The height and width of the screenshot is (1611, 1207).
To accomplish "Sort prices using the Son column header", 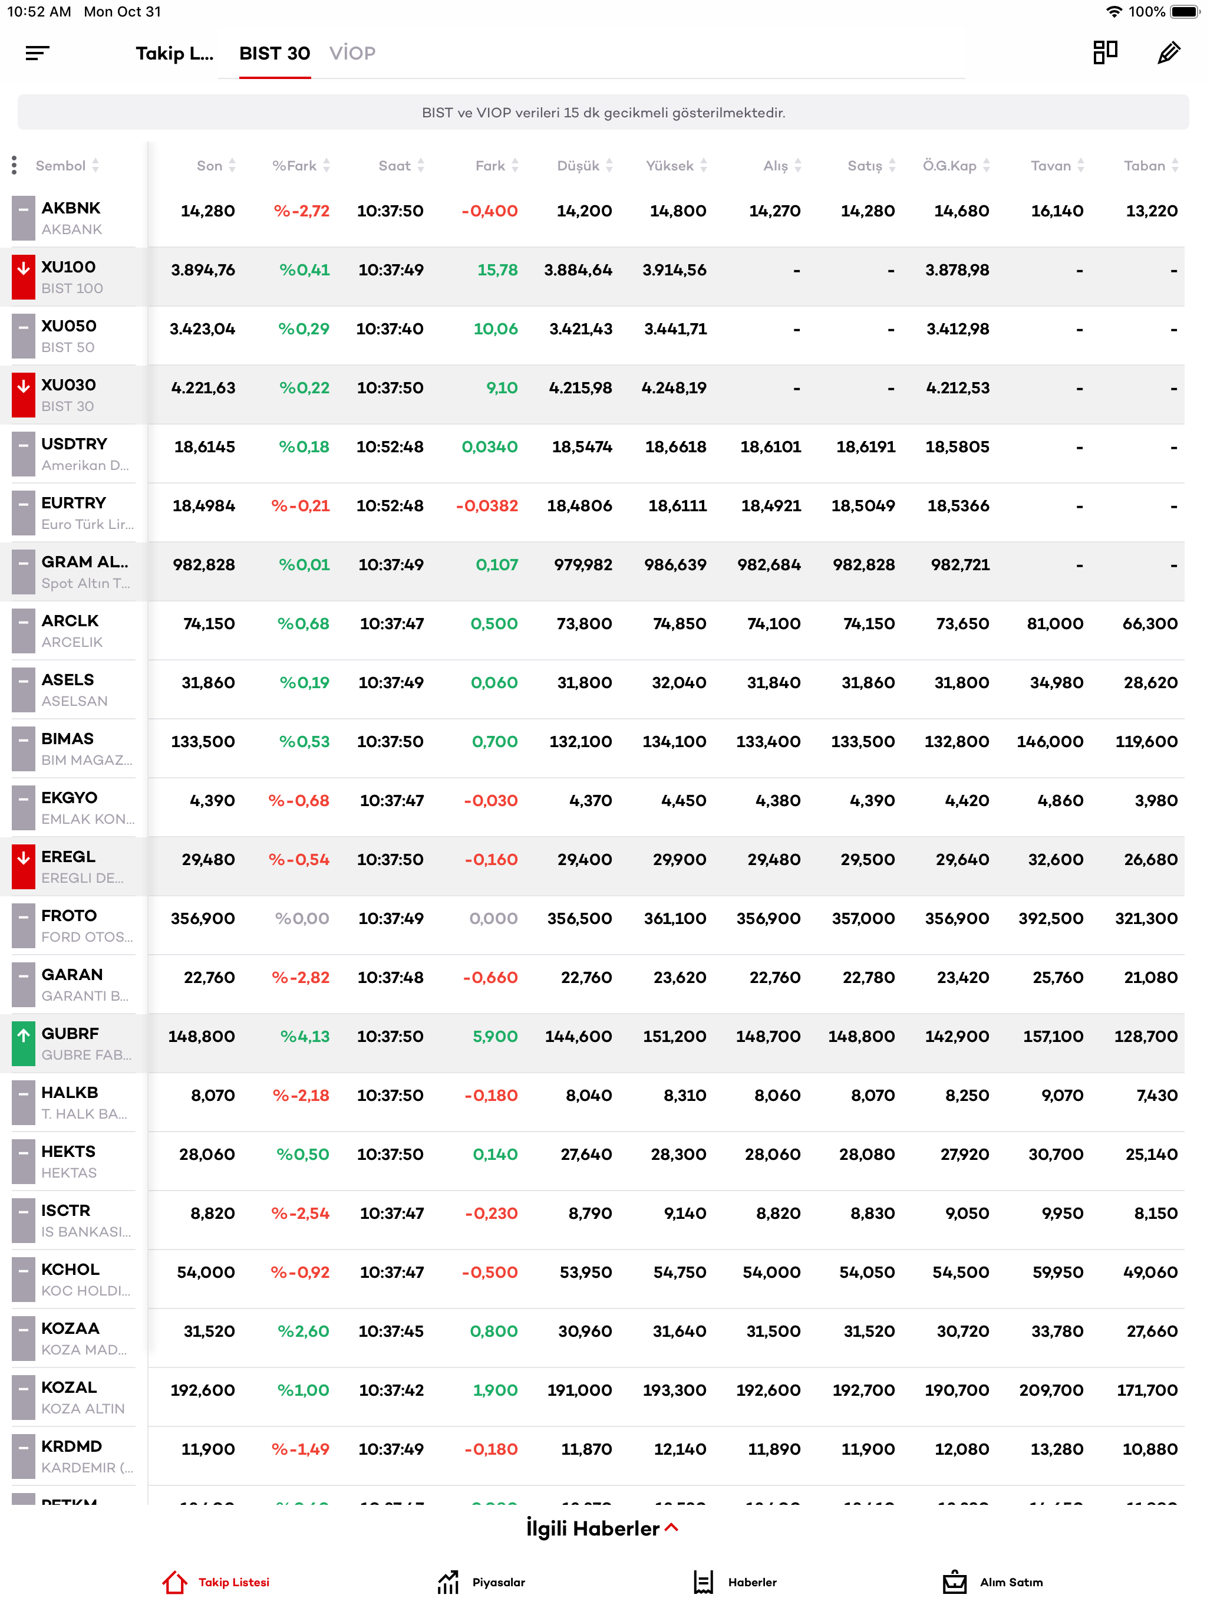I will (211, 165).
